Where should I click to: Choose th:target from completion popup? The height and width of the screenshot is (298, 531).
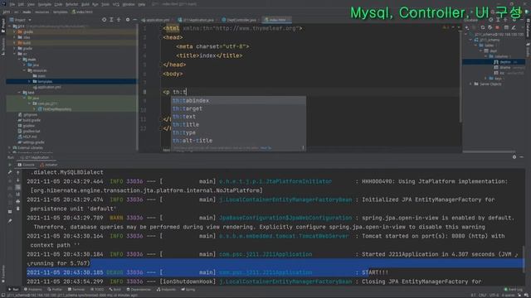click(x=238, y=108)
